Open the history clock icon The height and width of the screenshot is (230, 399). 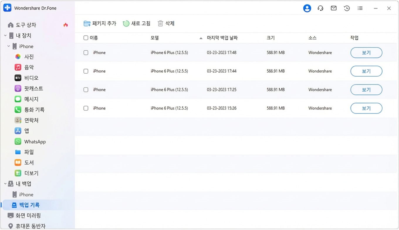point(347,8)
